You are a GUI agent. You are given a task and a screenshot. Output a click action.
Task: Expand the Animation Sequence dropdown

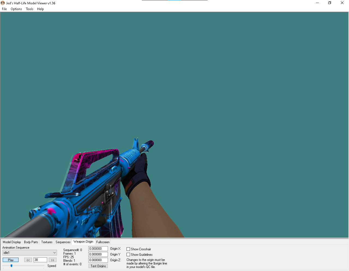[30, 253]
